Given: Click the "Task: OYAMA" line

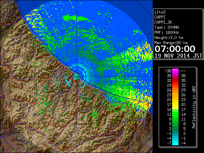Looking at the screenshot, I should (x=167, y=27).
